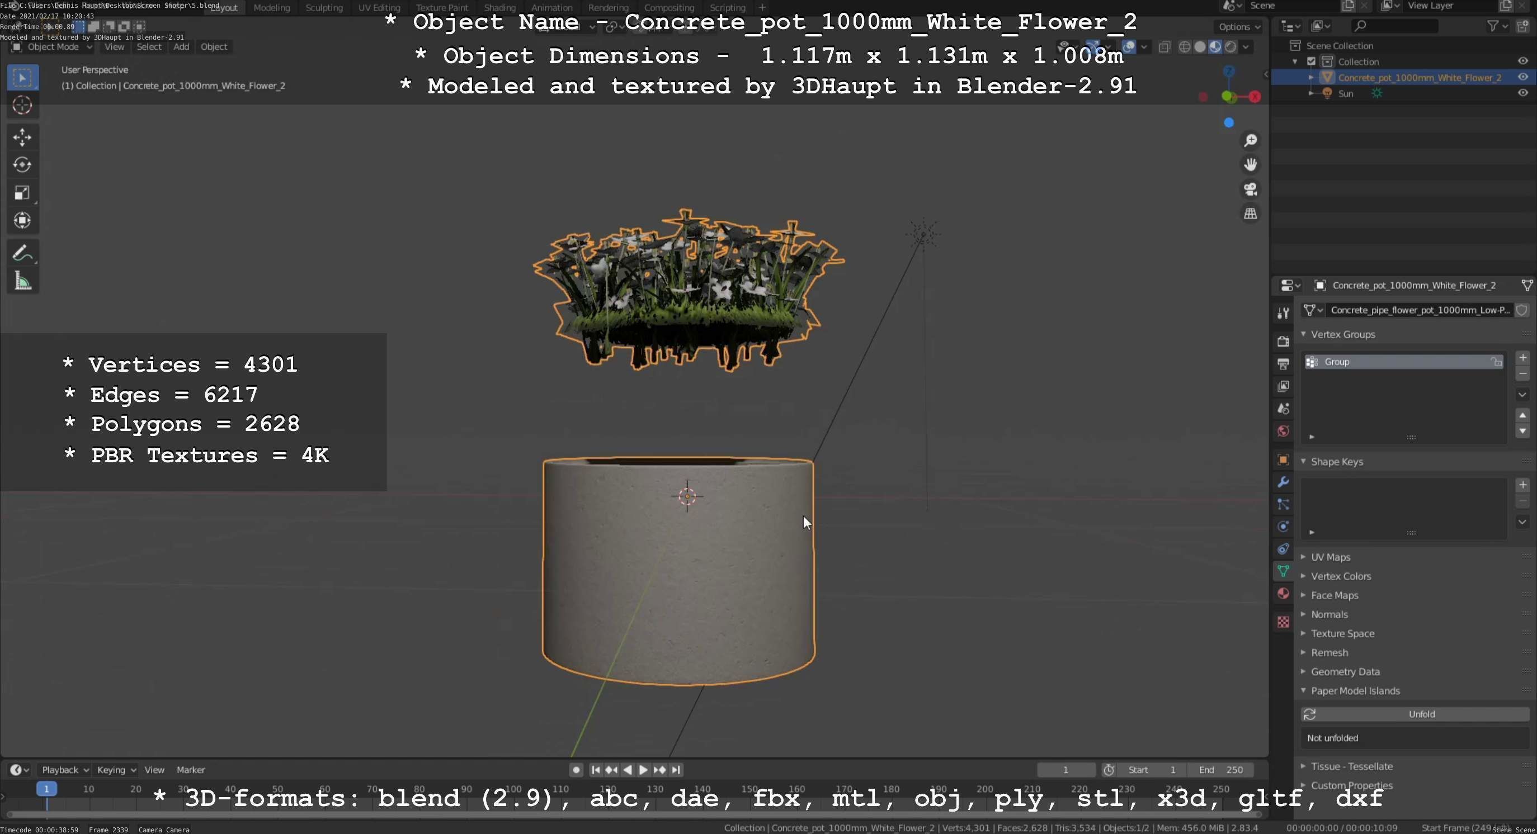1537x834 pixels.
Task: Open the Object properties orange square tab
Action: (1283, 459)
